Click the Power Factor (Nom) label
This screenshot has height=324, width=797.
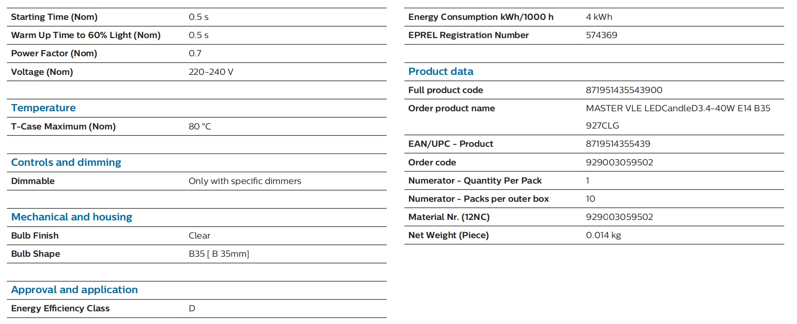pyautogui.click(x=54, y=53)
